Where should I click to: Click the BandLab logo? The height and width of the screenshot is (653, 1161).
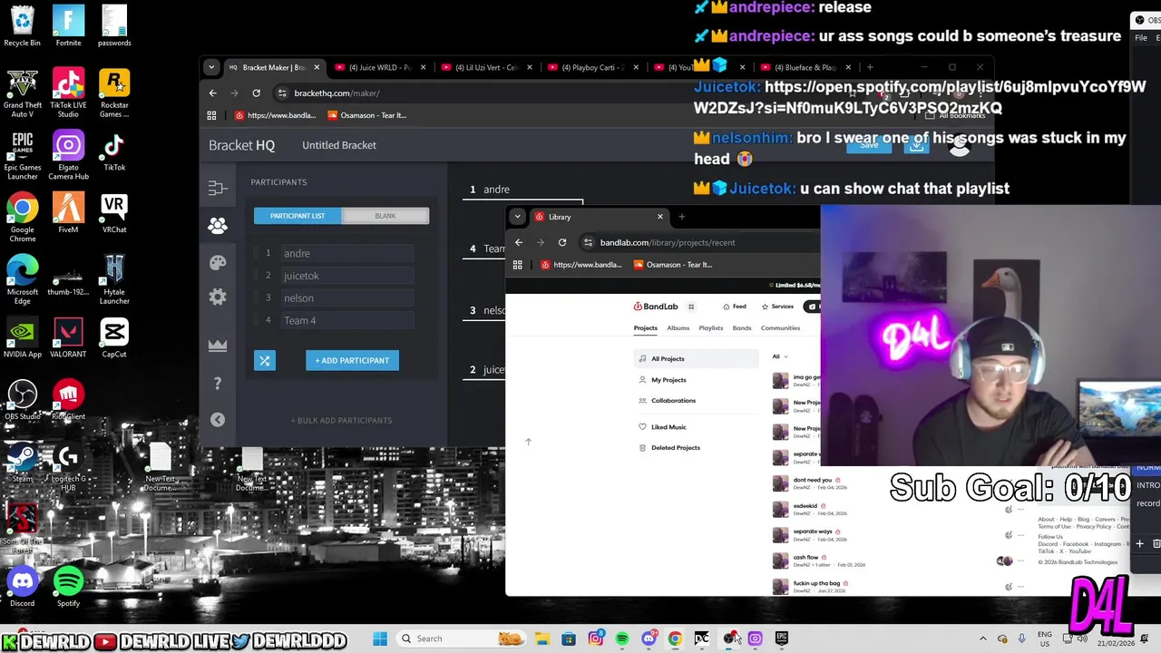point(656,307)
